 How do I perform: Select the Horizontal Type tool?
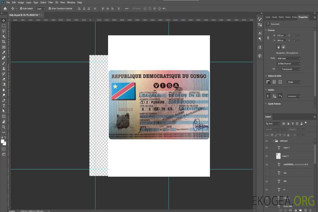pyautogui.click(x=4, y=106)
